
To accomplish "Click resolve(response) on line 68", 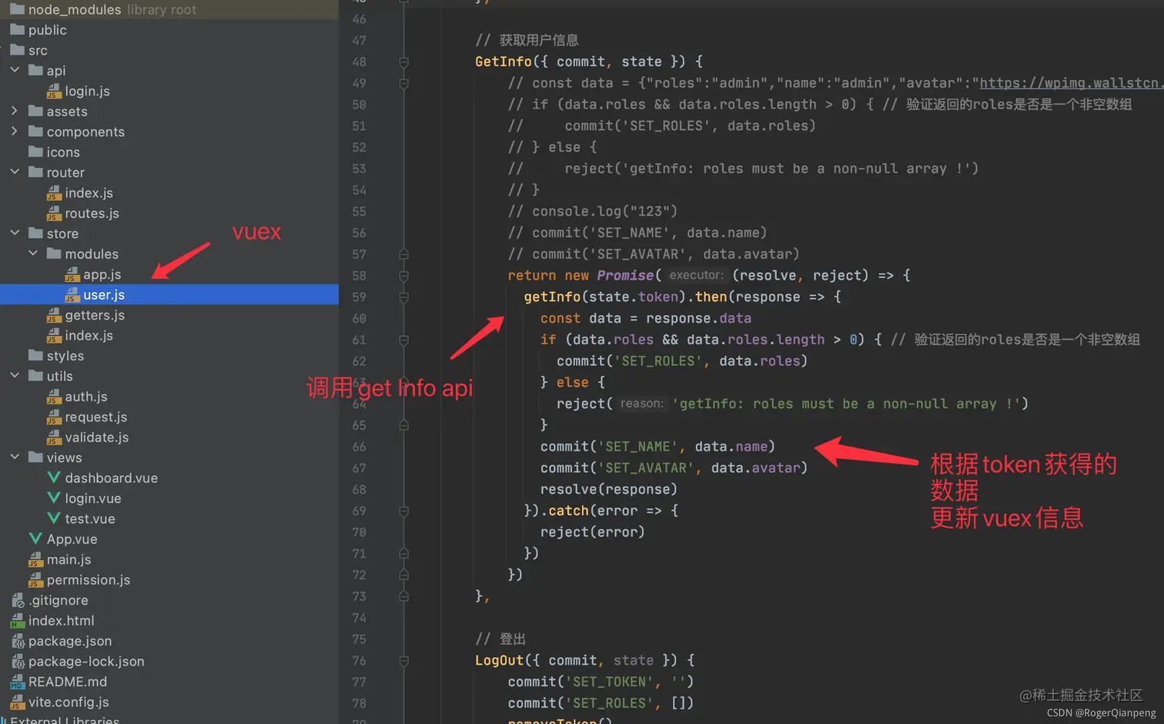I will (x=608, y=489).
